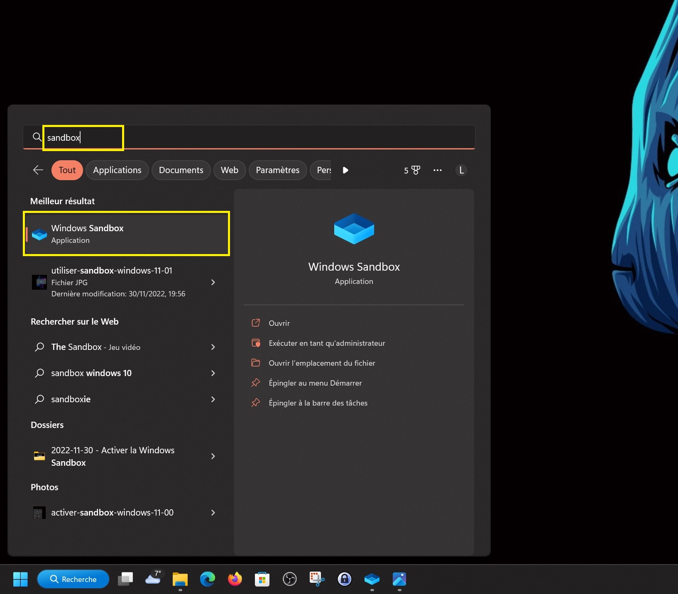Expand the sandboxie web suggestion chevron

[213, 399]
